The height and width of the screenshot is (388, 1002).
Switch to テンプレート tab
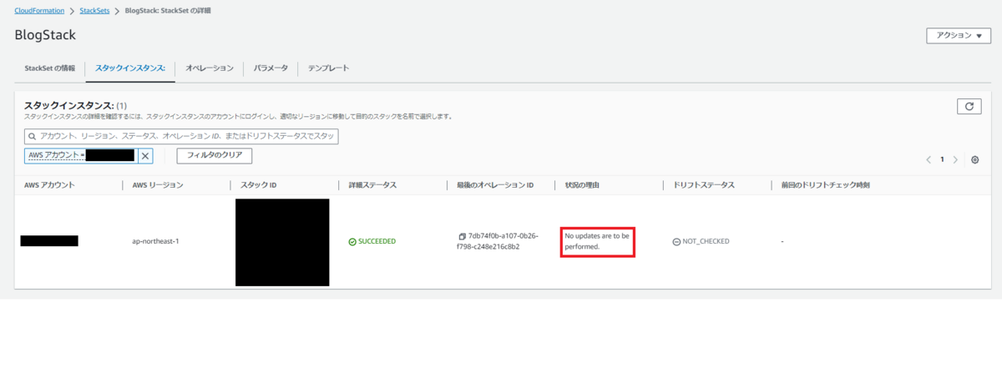(328, 68)
